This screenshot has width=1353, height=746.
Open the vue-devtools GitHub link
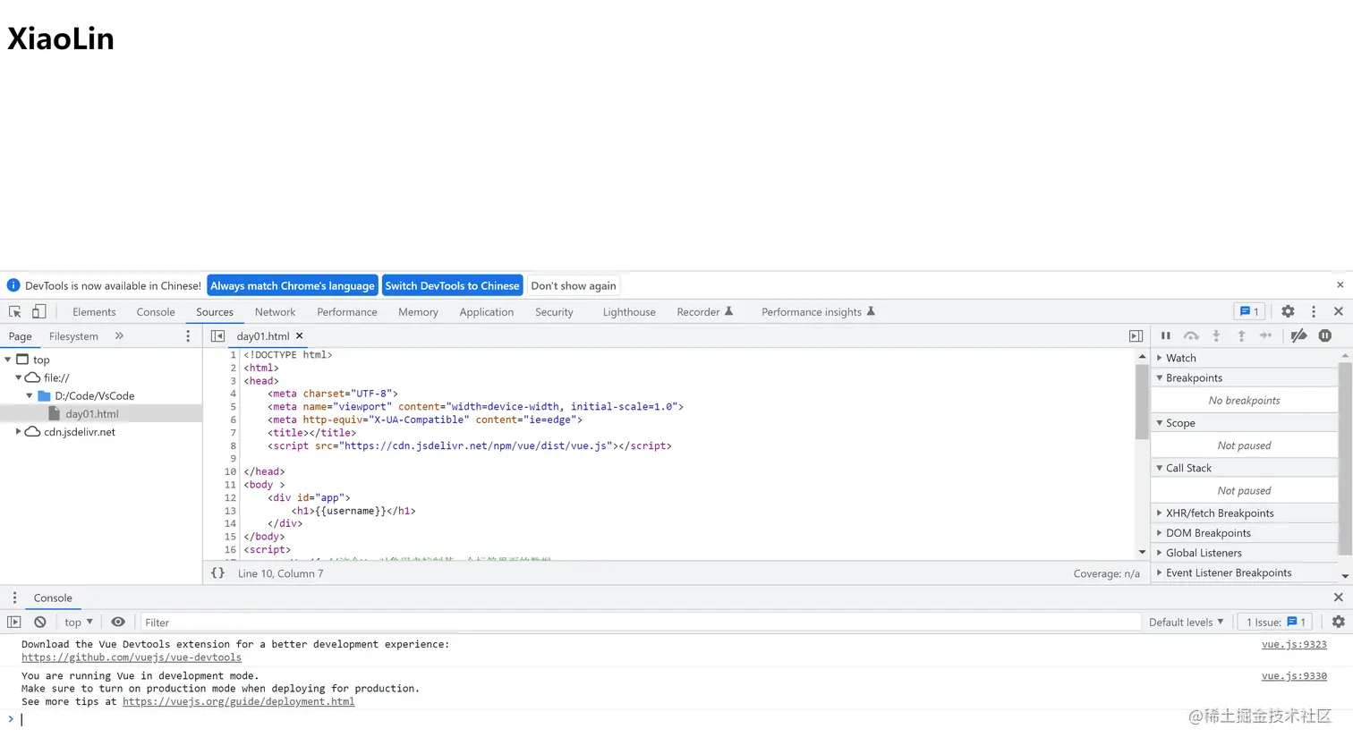click(132, 657)
